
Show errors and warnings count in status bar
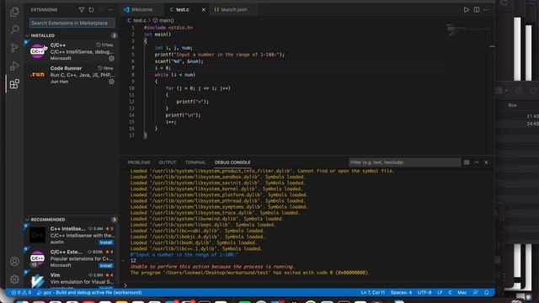tap(21, 292)
